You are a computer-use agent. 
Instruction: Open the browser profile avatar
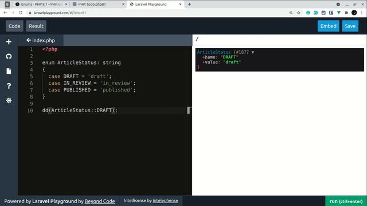354,13
